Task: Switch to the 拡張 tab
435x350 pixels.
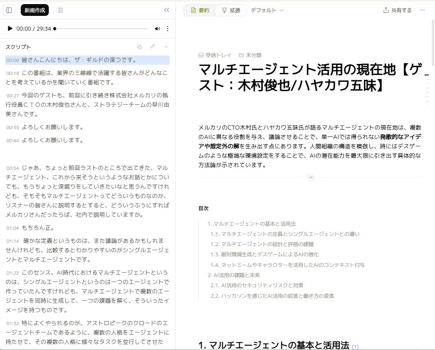Action: click(231, 10)
